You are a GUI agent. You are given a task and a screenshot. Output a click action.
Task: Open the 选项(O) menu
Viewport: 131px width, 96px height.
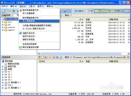tap(41, 6)
